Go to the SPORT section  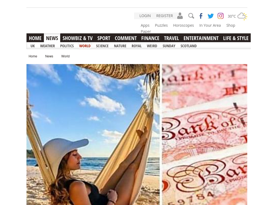(104, 38)
